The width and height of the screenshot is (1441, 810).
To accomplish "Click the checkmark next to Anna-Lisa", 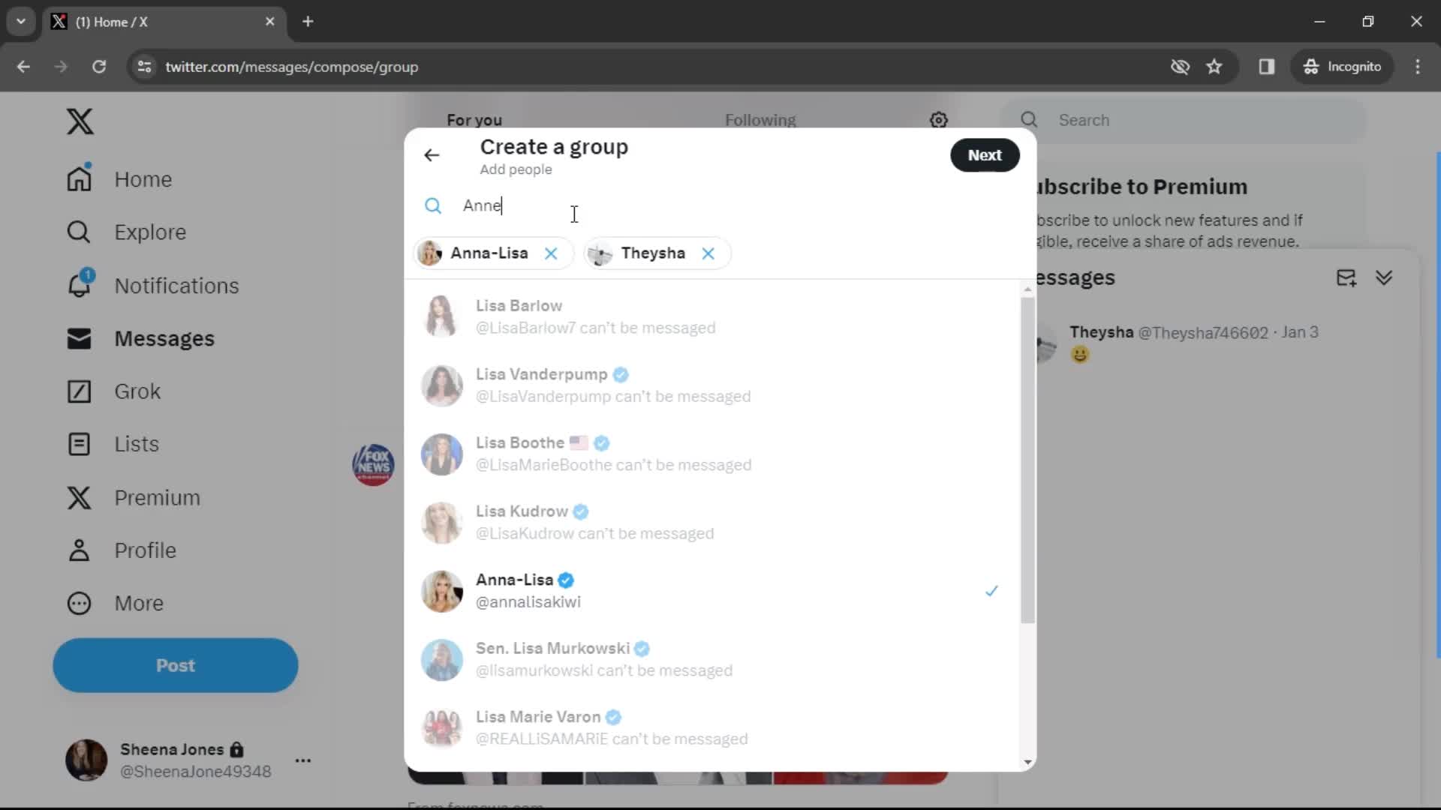I will tap(991, 590).
